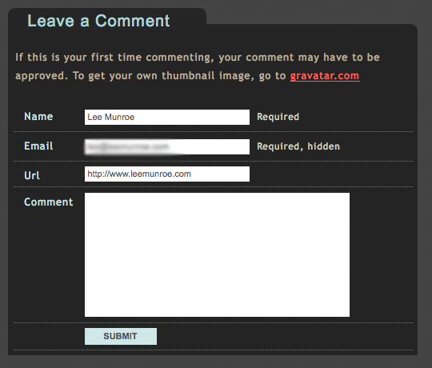Click the 'Leave a Comment' heading

[x=98, y=21]
